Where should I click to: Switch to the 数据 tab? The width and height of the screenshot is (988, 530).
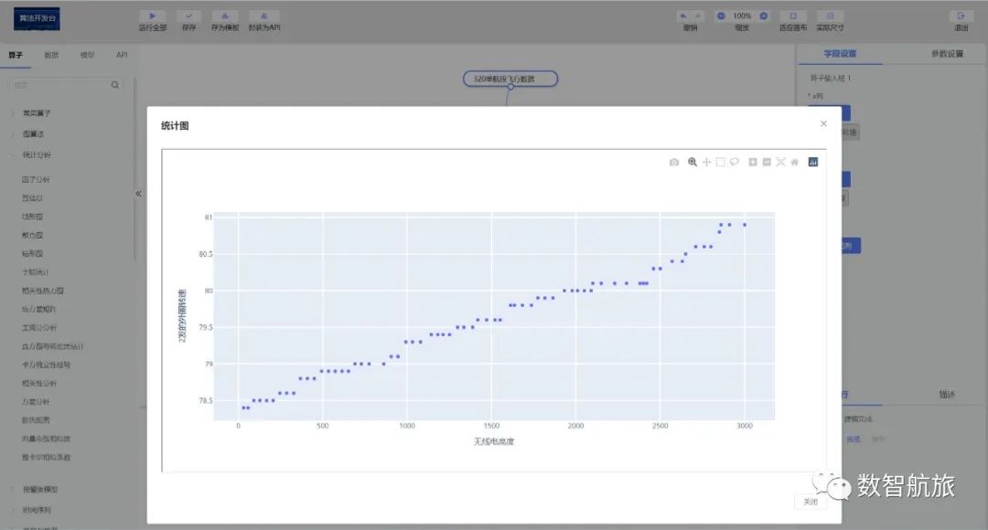(51, 56)
